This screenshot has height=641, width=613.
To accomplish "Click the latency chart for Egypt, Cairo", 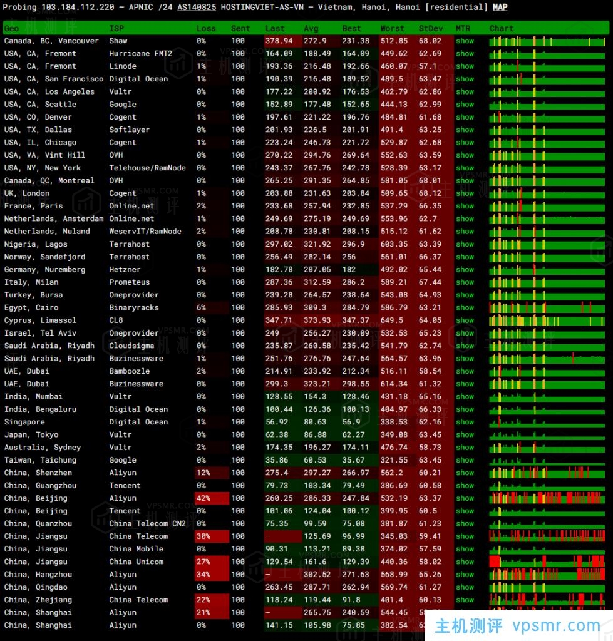I will click(547, 307).
